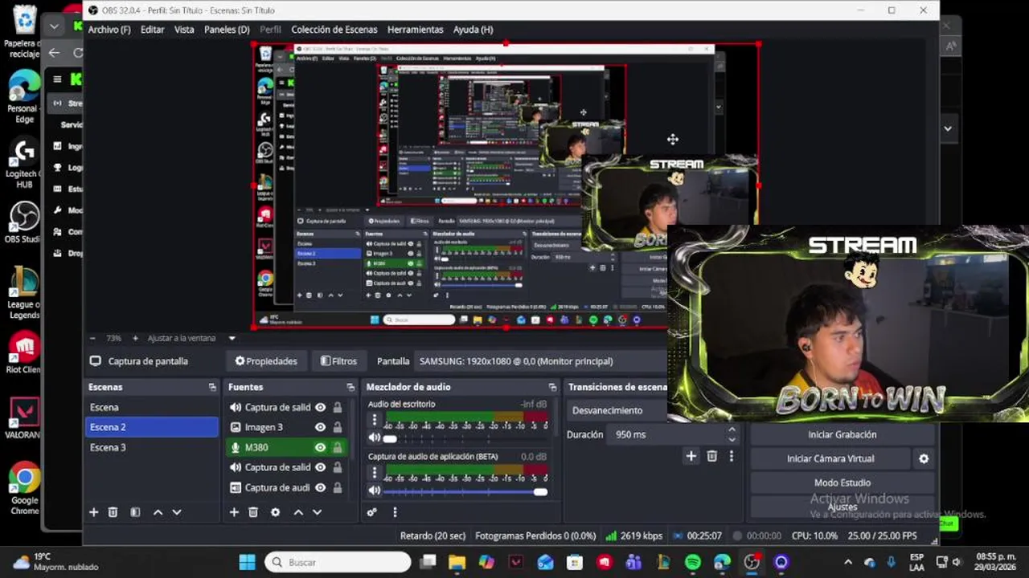Show hidden system tray icons chevron
Viewport: 1029px width, 578px height.
847,562
